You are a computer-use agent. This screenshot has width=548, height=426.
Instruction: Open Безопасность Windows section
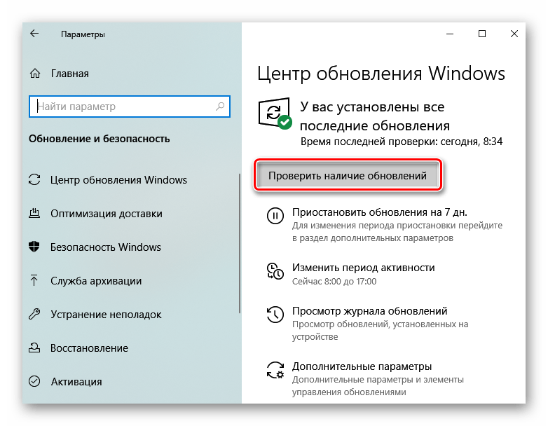click(x=106, y=247)
